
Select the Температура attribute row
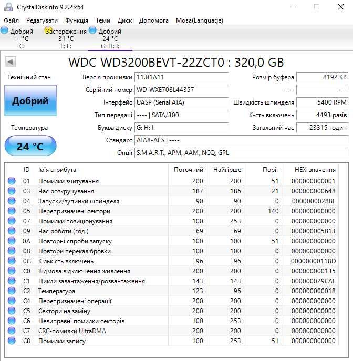(172, 291)
